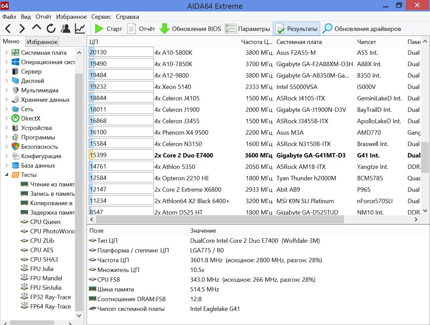Expand the DirectX tree node
Screen dimensions: 430x325
click(x=7, y=118)
